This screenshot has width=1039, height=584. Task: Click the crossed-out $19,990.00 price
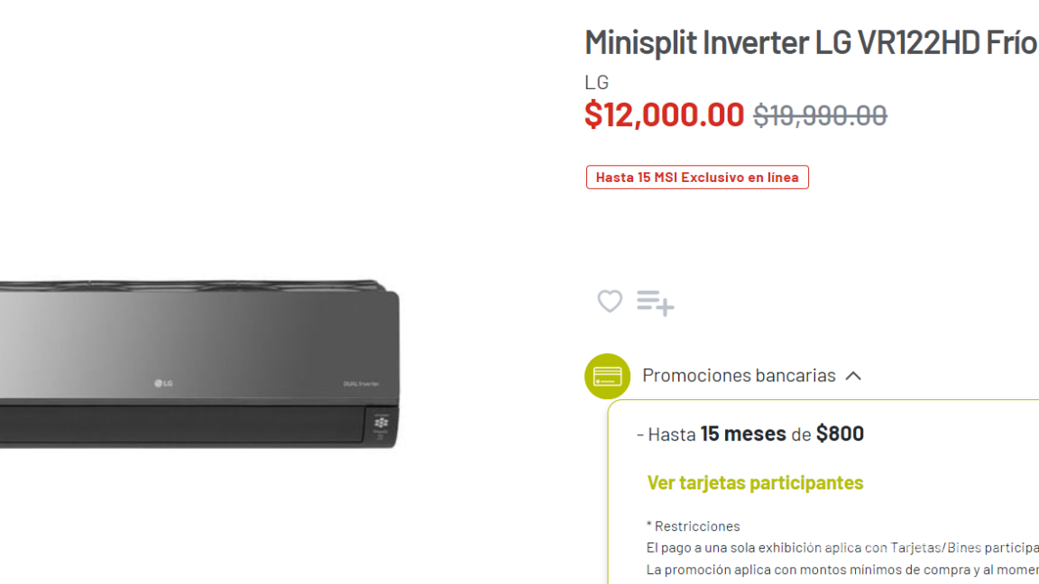[820, 115]
